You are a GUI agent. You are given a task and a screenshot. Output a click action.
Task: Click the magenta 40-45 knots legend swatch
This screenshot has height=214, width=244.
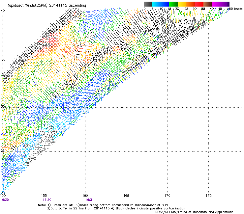click(x=216, y=4)
